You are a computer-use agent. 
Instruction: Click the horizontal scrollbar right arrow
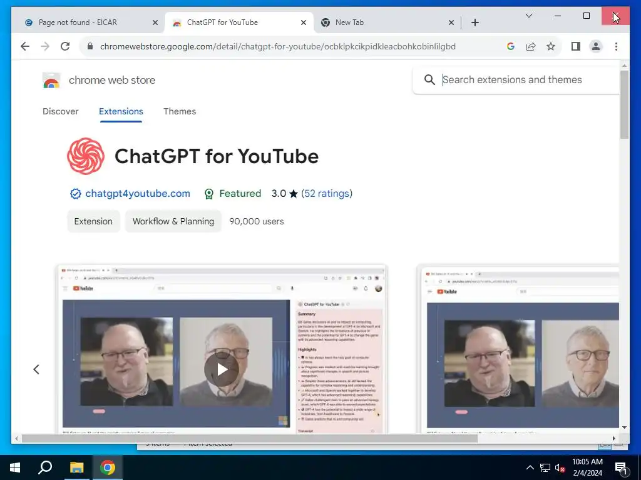point(614,438)
